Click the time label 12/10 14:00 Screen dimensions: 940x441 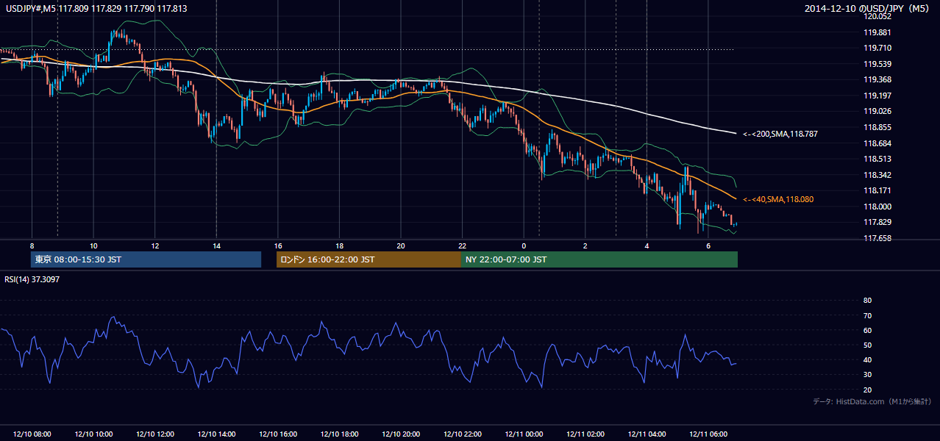tap(216, 434)
